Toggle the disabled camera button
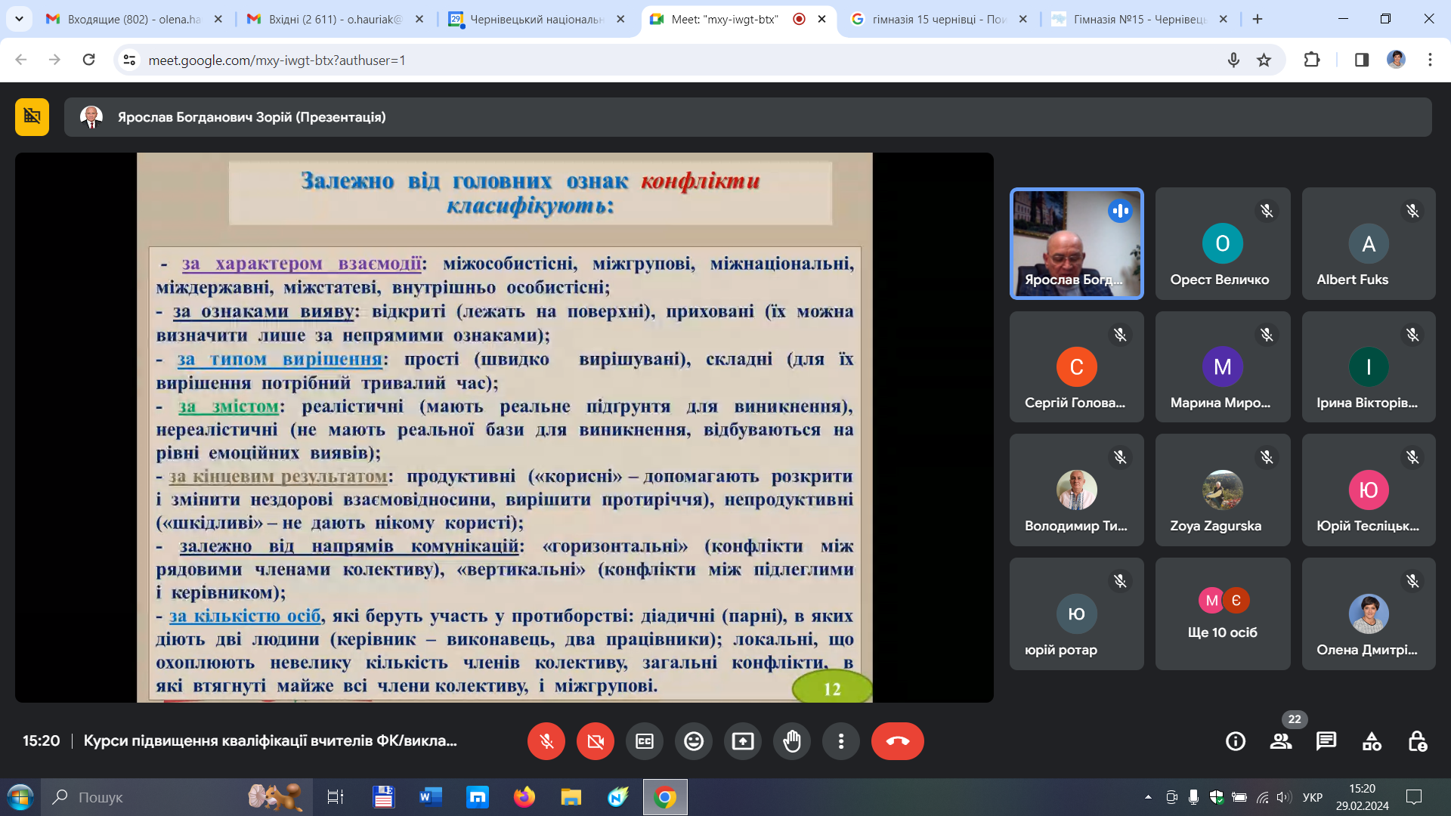Image resolution: width=1451 pixels, height=816 pixels. (x=596, y=741)
